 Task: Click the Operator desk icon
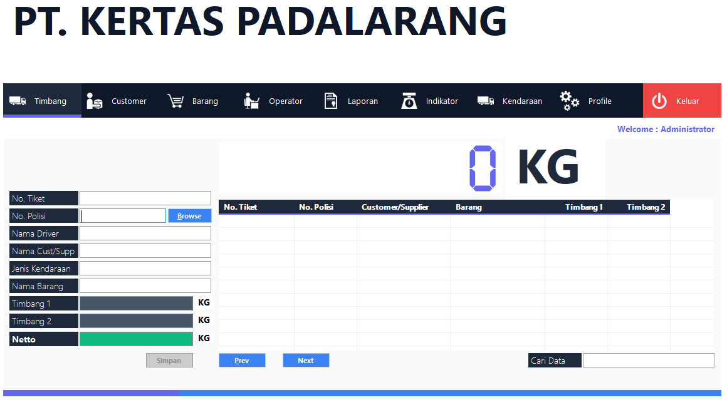point(251,100)
